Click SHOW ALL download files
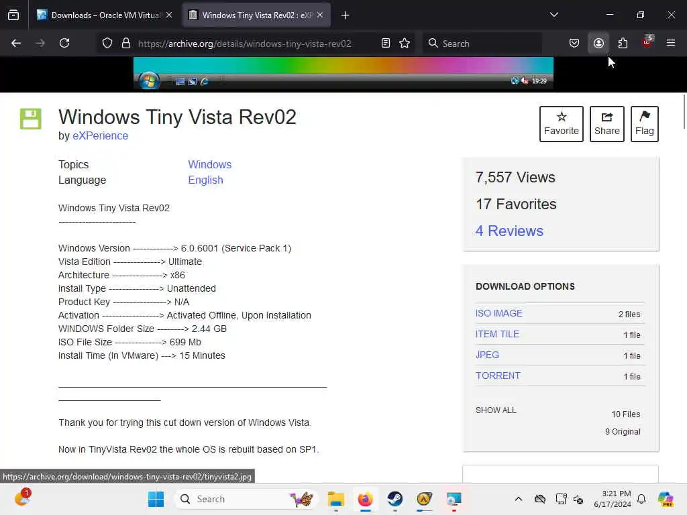687x515 pixels. [496, 410]
